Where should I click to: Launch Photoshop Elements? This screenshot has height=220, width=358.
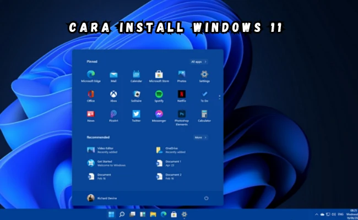[x=182, y=118]
